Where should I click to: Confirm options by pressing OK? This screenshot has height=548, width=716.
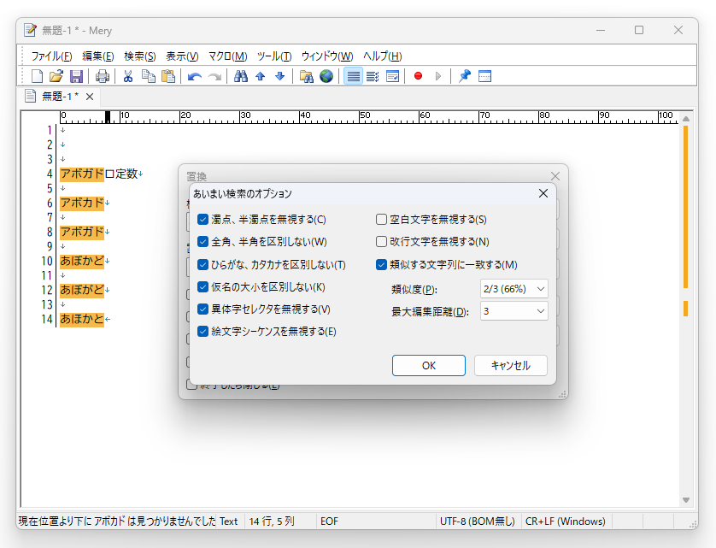(428, 365)
